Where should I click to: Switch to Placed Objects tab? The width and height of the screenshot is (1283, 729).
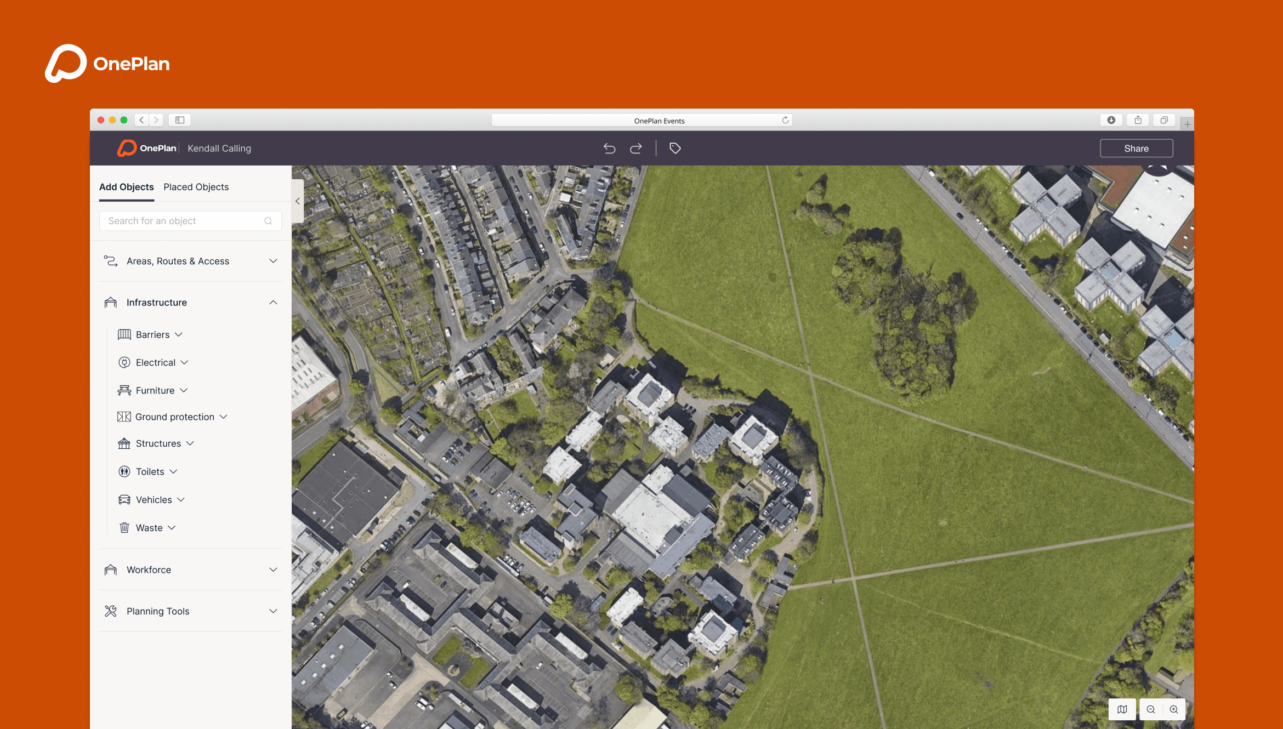click(196, 187)
